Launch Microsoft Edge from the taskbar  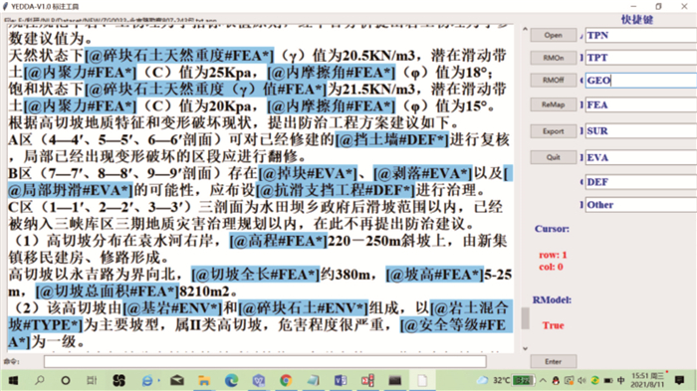(231, 381)
